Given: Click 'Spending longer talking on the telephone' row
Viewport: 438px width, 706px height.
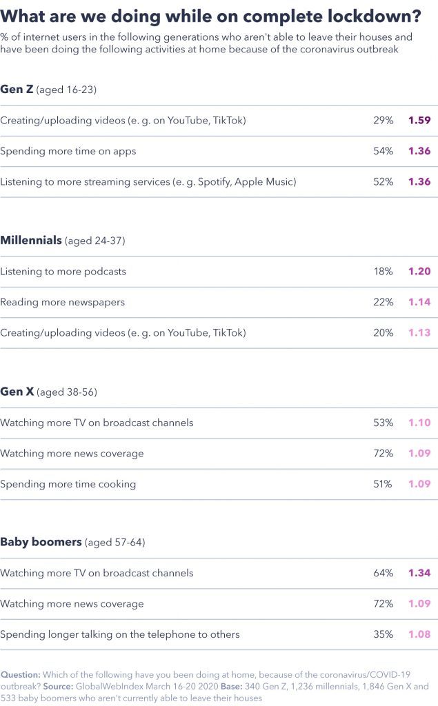Looking at the screenshot, I should [x=219, y=634].
